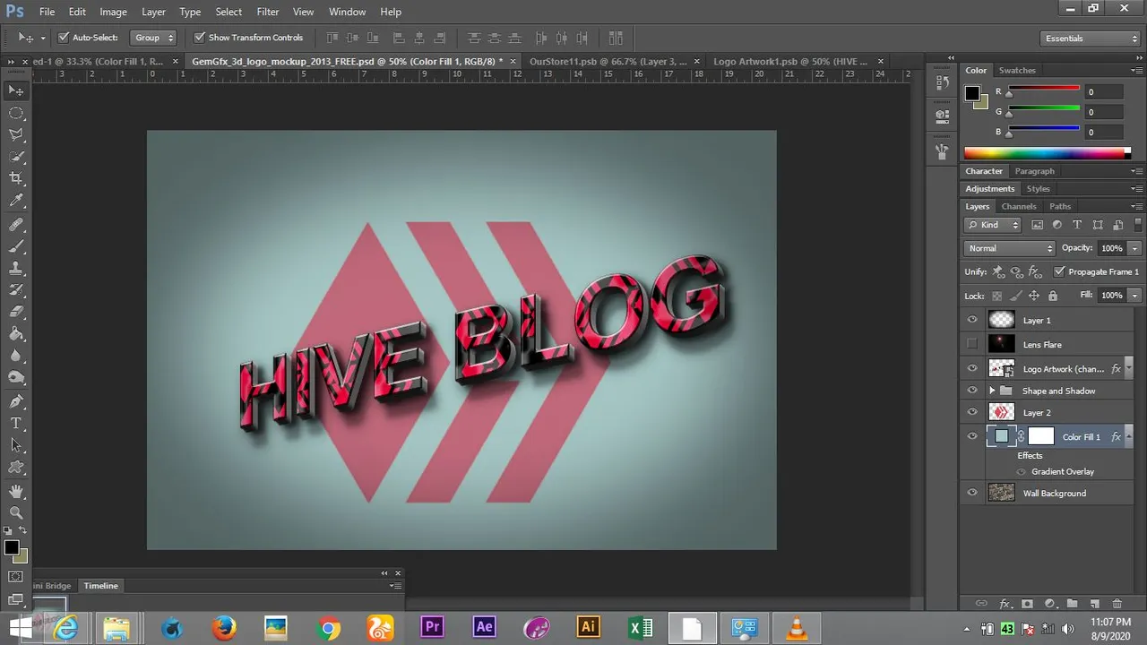This screenshot has height=645, width=1147.
Task: Hide the Logo Artwork layer
Action: [x=972, y=368]
